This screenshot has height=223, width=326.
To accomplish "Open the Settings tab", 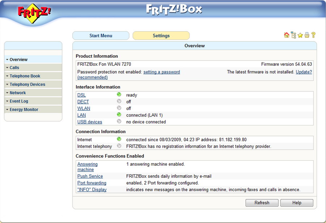I will coord(161,36).
